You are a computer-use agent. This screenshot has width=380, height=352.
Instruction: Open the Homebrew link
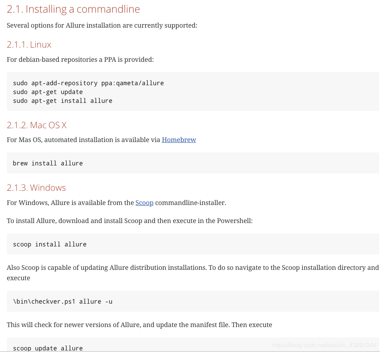(179, 140)
